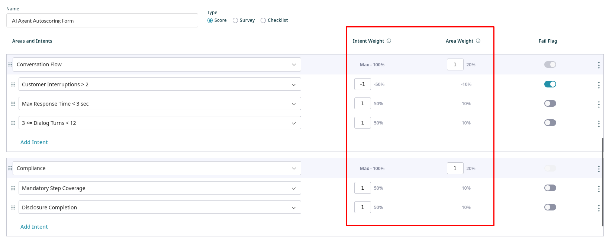This screenshot has height=239, width=606.
Task: Open kebab menu for Disclosure Completion row
Action: click(x=599, y=208)
